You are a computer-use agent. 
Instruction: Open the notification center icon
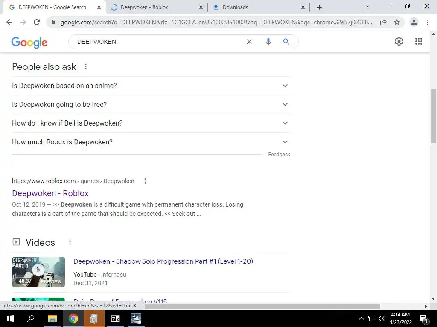pos(423,318)
